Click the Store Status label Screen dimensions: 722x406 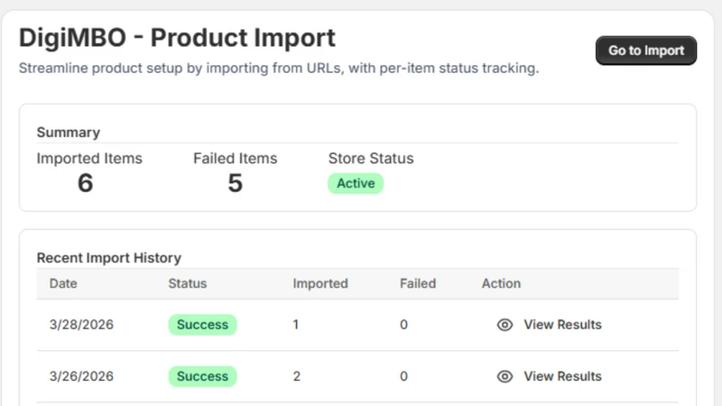click(x=371, y=159)
